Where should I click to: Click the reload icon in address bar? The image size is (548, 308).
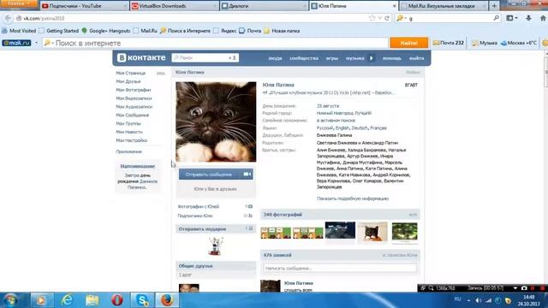[x=387, y=18]
